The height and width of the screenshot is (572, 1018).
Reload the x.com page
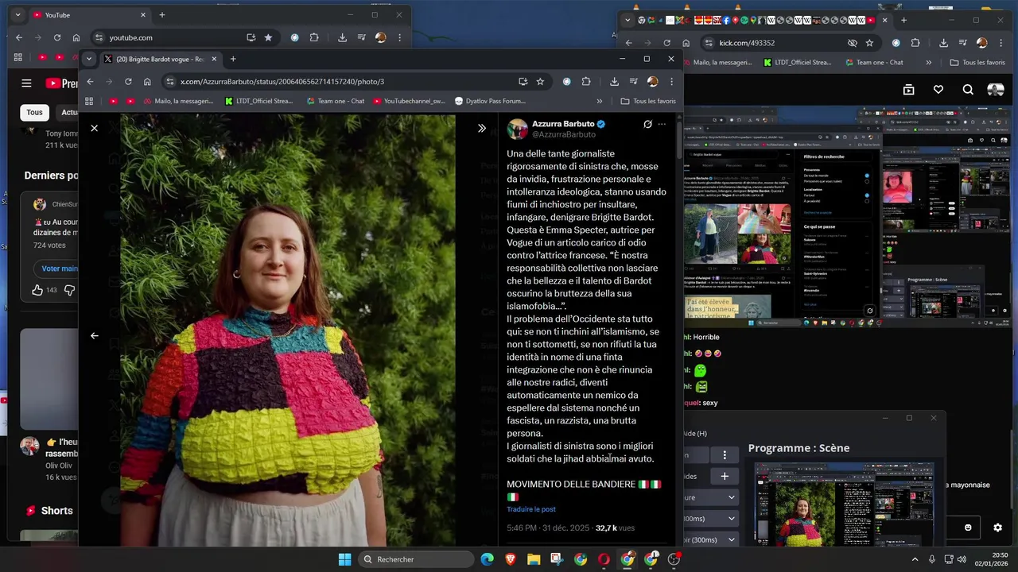[x=128, y=81]
